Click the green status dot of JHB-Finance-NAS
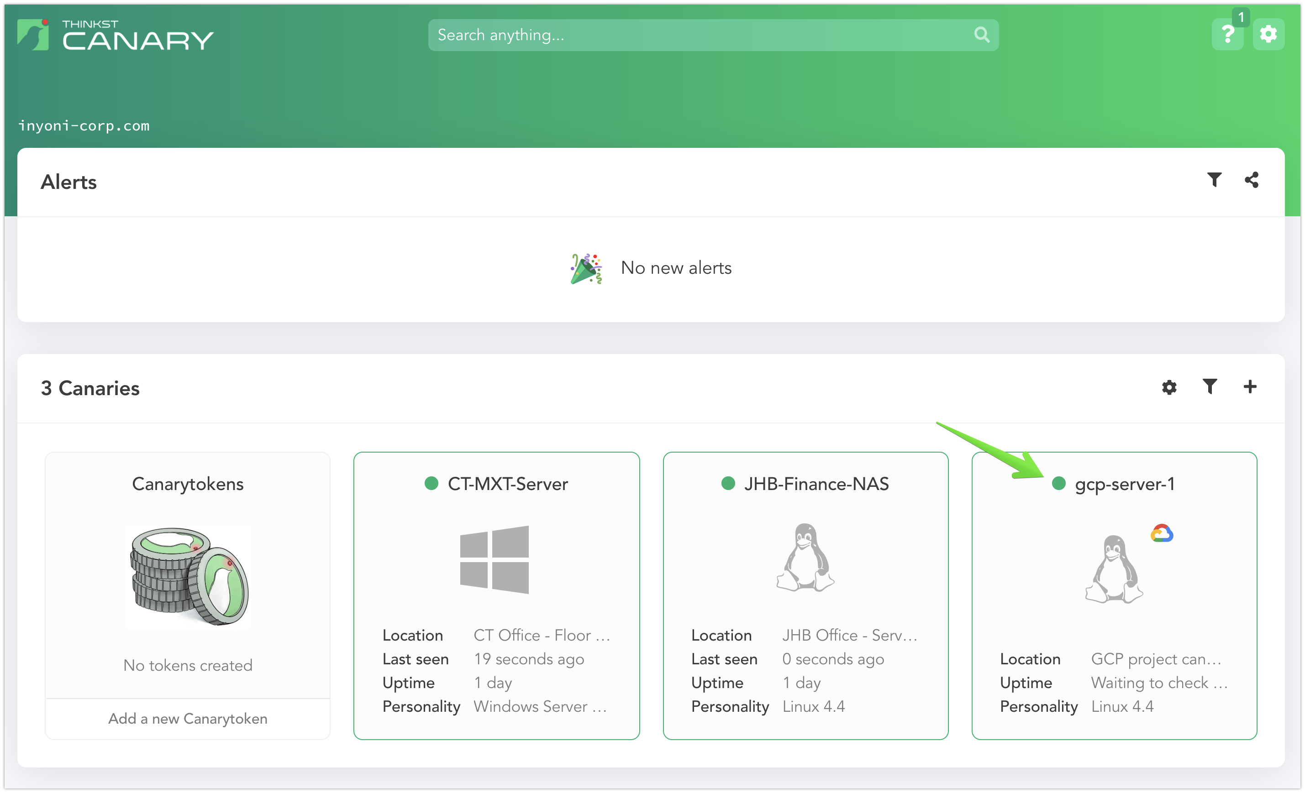The image size is (1305, 793). [x=728, y=483]
